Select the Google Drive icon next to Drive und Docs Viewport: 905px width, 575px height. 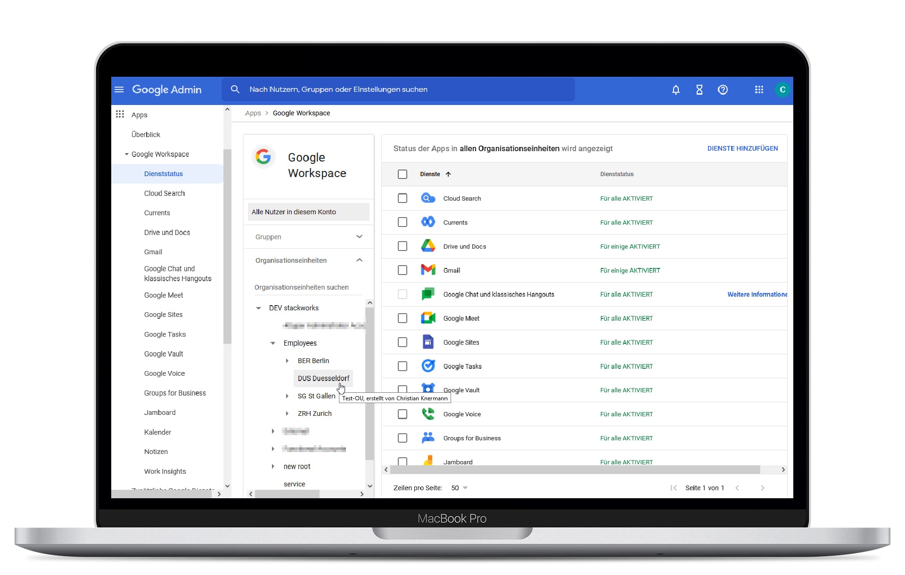click(x=428, y=246)
